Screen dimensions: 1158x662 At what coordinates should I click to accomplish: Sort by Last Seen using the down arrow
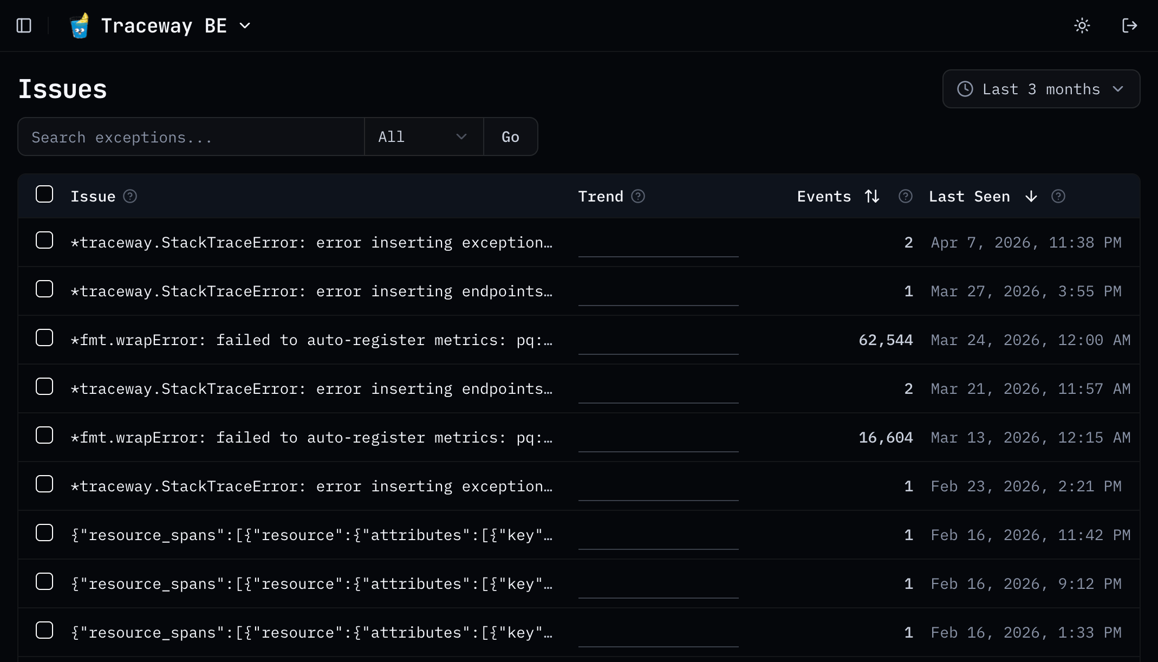[1031, 196]
